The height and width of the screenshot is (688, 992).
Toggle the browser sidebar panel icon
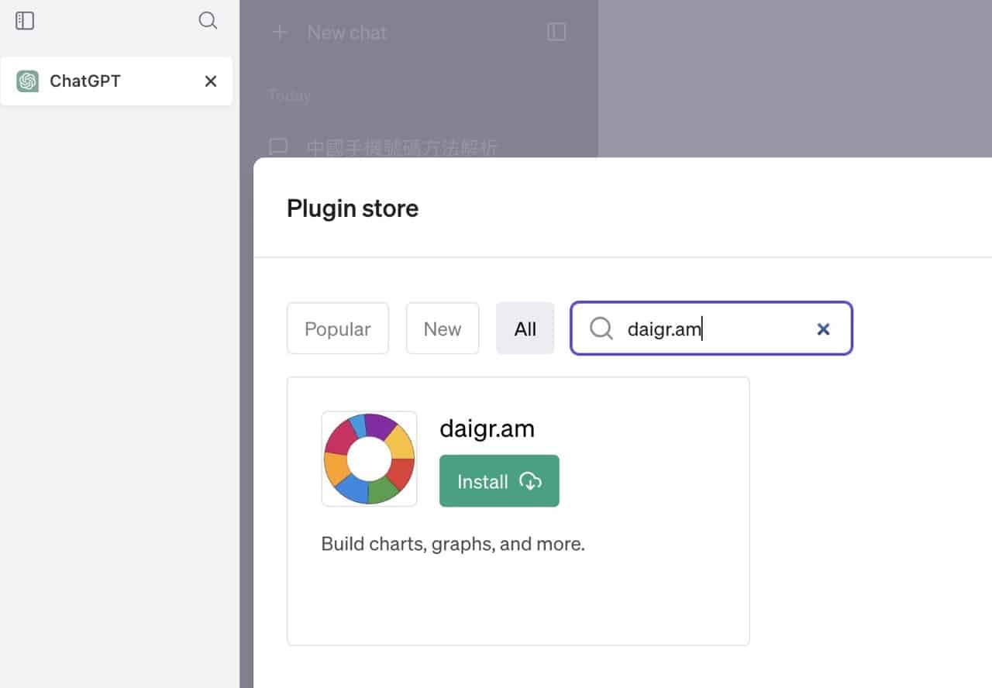pyautogui.click(x=25, y=21)
